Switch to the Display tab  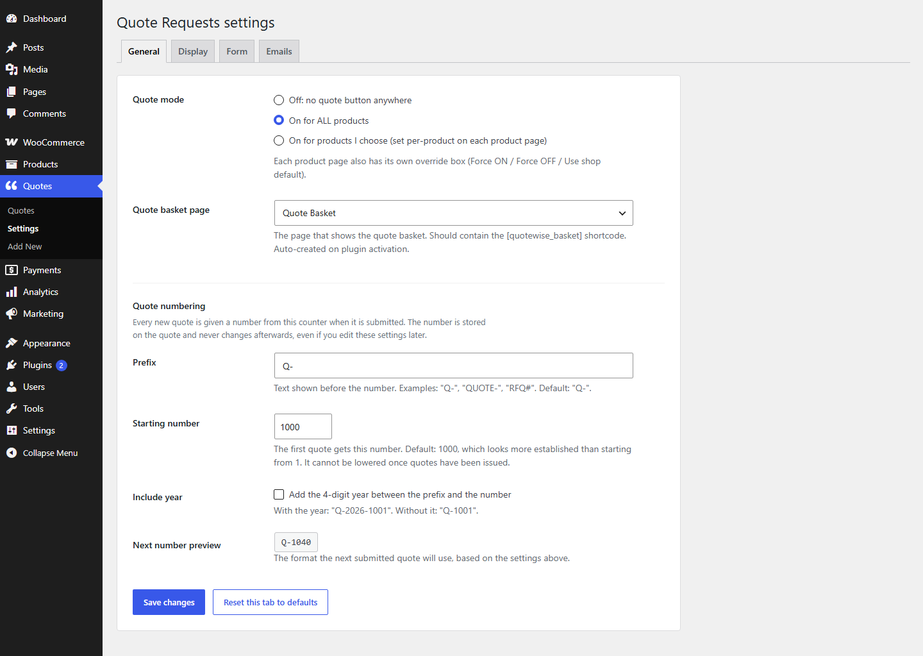point(193,51)
